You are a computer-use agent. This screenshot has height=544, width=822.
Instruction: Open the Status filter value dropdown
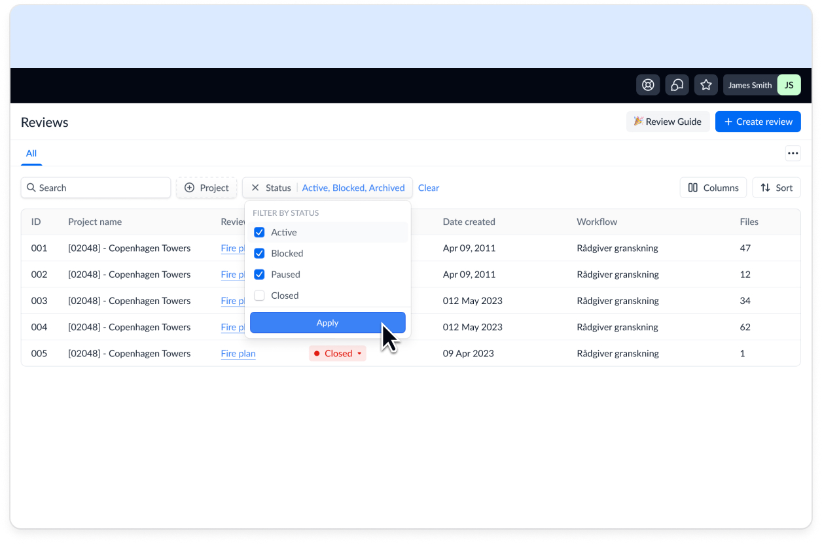(353, 188)
